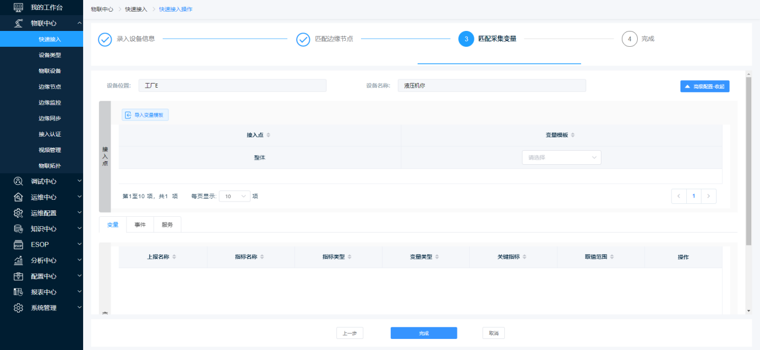This screenshot has width=760, height=350.
Task: Click the 导入变量模板 button
Action: coord(145,115)
